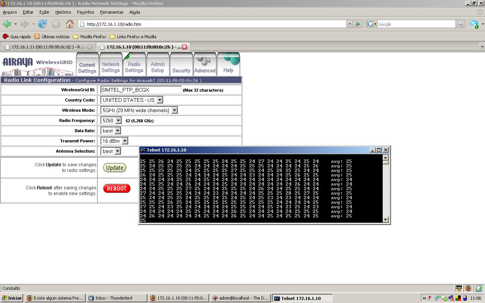Switch to Inbox - Thunderbird taskbar item
This screenshot has width=485, height=303.
pos(117,298)
